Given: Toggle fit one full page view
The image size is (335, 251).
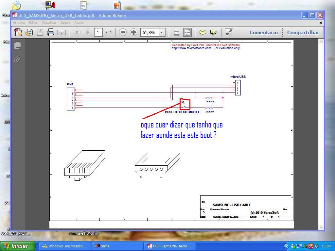Looking at the screenshot, I should click(x=187, y=32).
